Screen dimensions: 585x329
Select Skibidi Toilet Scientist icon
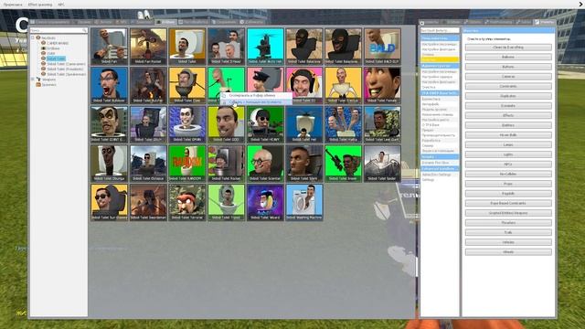point(265,164)
